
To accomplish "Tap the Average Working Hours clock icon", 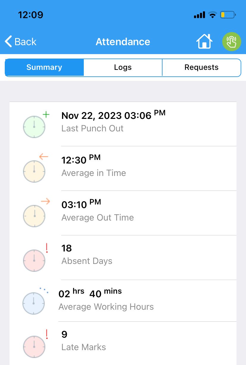I will (x=34, y=303).
